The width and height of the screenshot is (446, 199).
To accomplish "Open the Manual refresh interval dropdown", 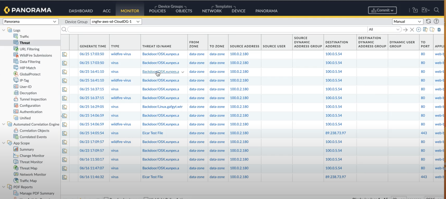I will coord(407,22).
